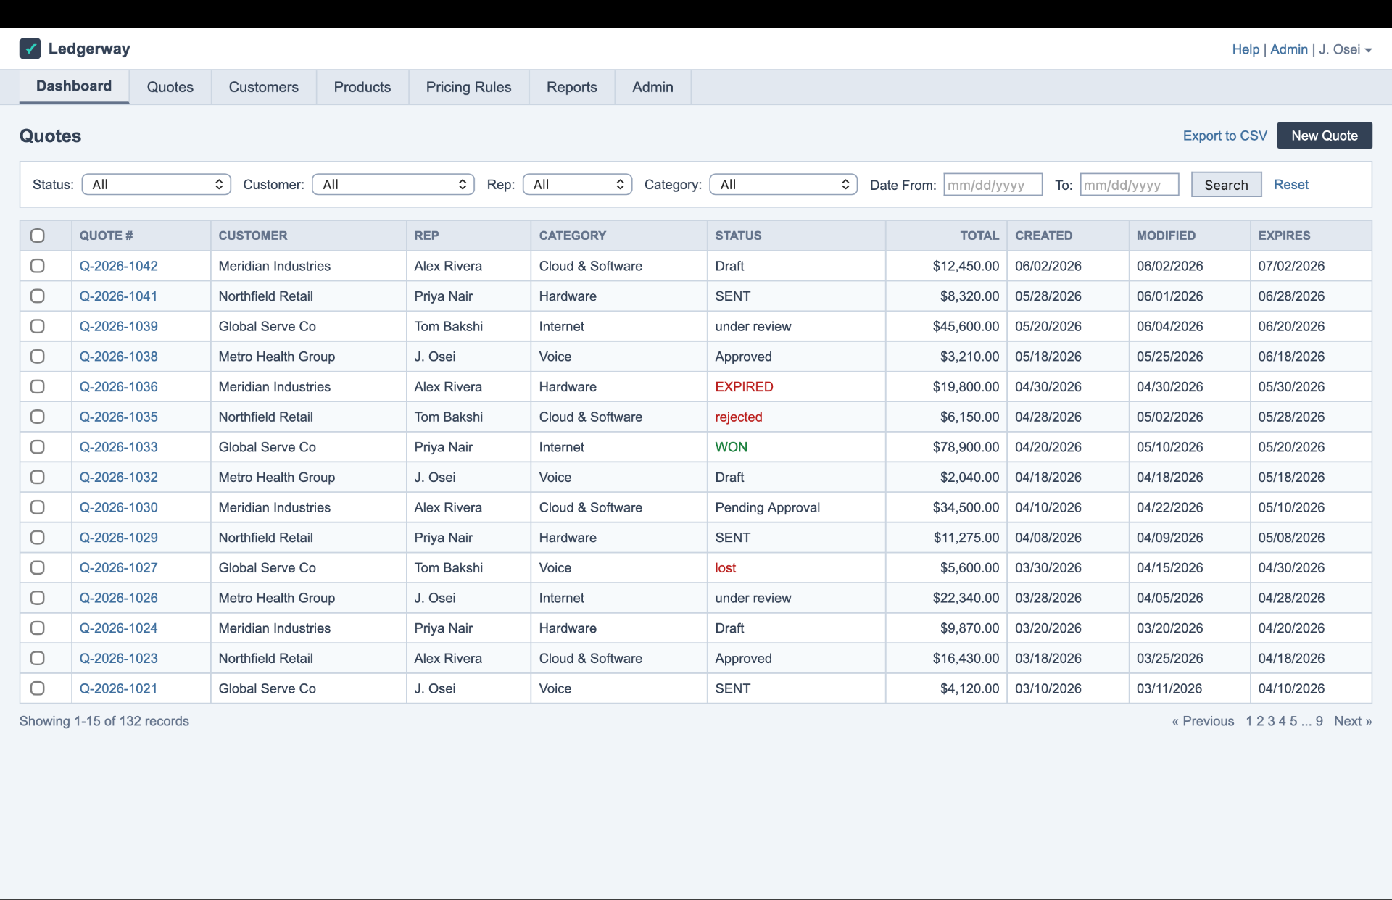This screenshot has width=1392, height=900.
Task: Click the Previous page link
Action: (1203, 721)
